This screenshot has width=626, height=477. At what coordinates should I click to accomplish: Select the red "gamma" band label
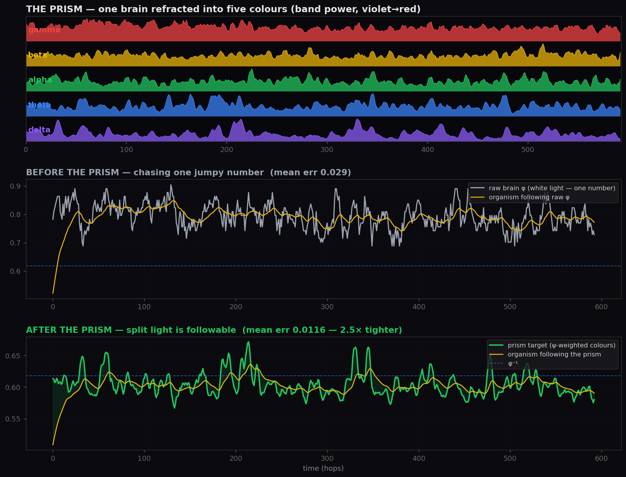pyautogui.click(x=44, y=30)
